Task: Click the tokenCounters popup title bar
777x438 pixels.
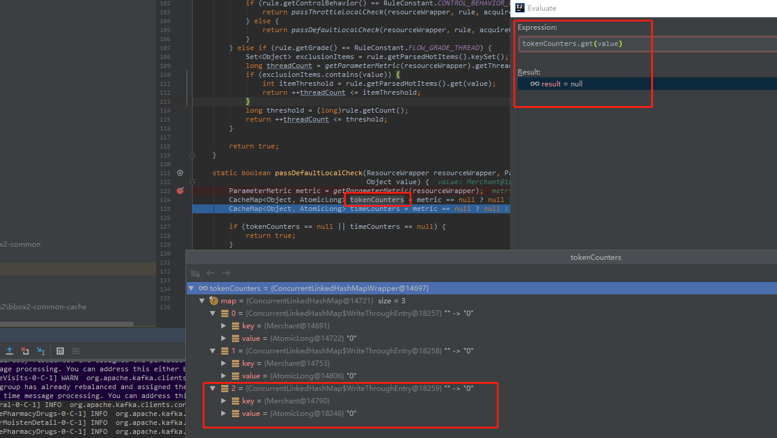Action: tap(481, 257)
